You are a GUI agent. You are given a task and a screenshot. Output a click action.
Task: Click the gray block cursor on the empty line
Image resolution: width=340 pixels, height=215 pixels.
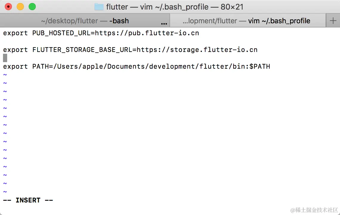(x=5, y=58)
